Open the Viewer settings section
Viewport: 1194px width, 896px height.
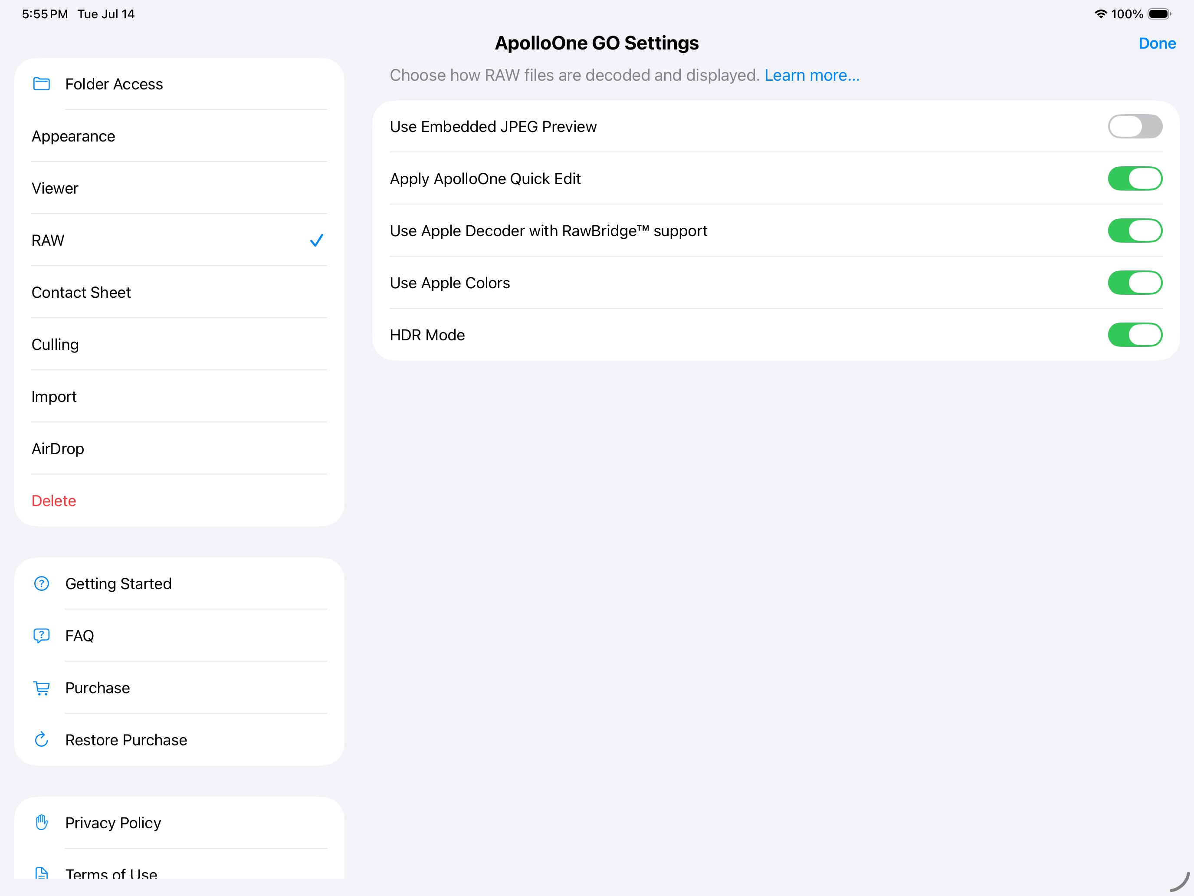179,188
